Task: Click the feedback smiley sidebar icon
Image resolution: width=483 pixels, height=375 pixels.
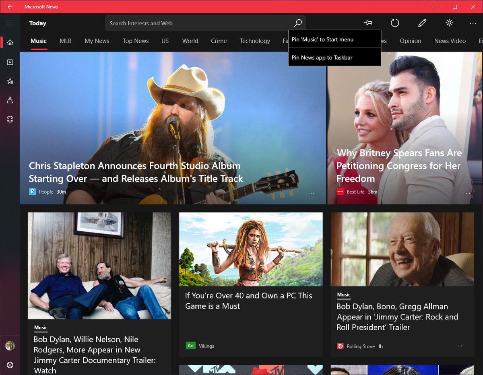Action: click(x=10, y=119)
